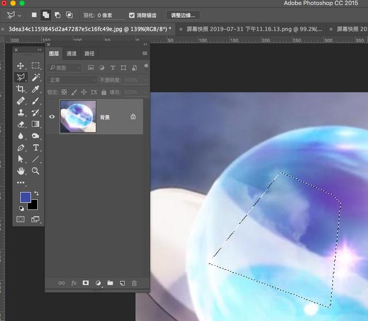
Task: Filter layers by text type
Action: pos(113,68)
